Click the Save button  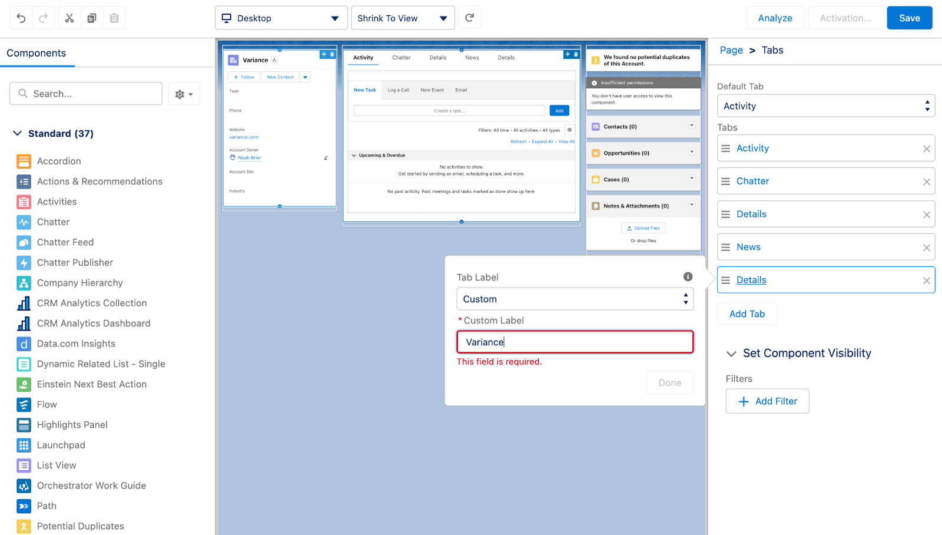(909, 18)
